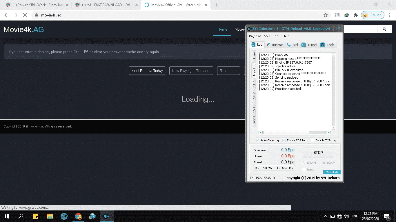The image size is (396, 222).
Task: Toggle the Inject checkbox
Action: 324,163
